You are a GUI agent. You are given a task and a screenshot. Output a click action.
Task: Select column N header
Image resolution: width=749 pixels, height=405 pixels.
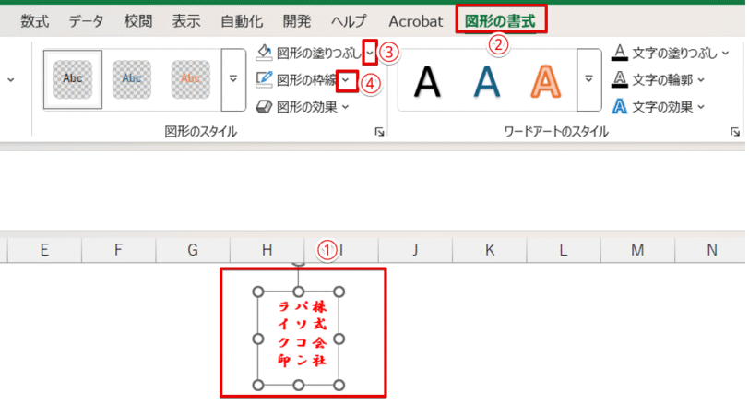(712, 250)
